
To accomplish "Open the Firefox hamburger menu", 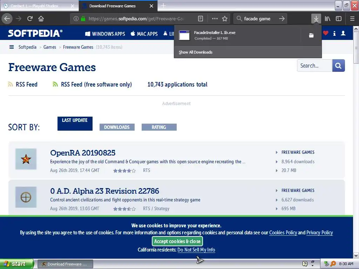I will pyautogui.click(x=352, y=19).
